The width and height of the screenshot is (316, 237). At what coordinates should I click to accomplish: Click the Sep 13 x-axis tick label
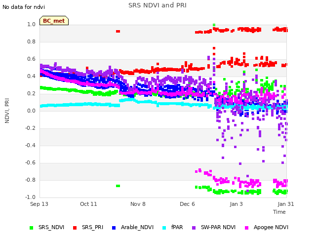pos(39,204)
